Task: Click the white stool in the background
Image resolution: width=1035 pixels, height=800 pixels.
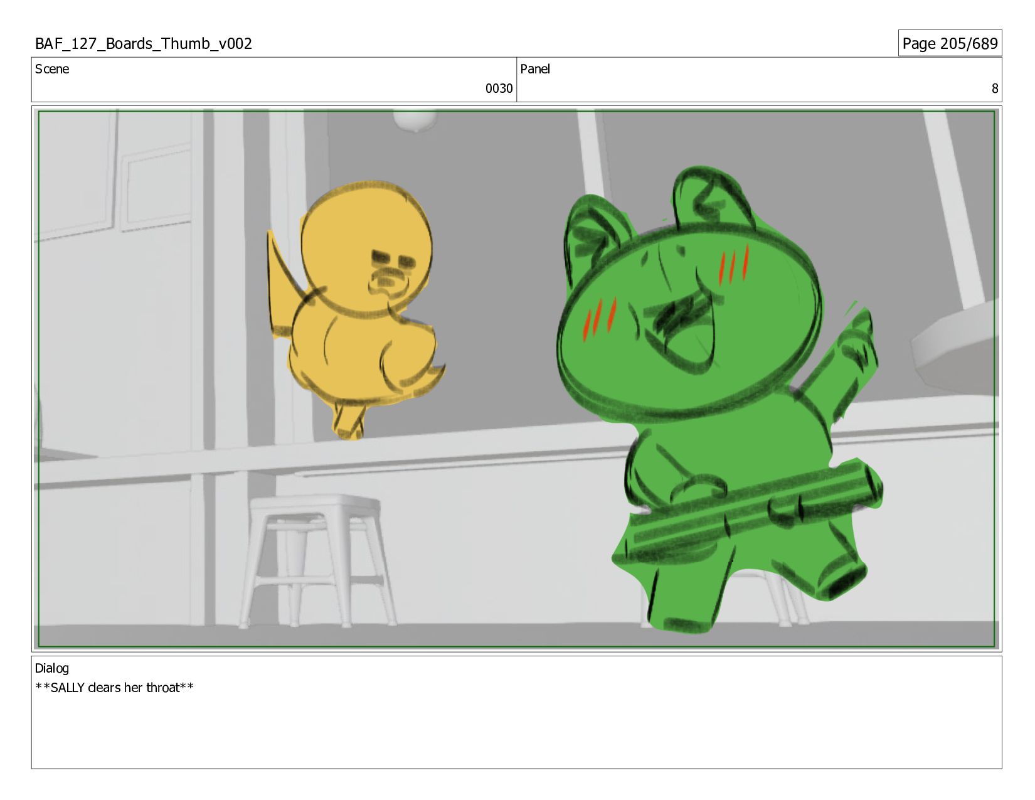Action: click(x=317, y=560)
